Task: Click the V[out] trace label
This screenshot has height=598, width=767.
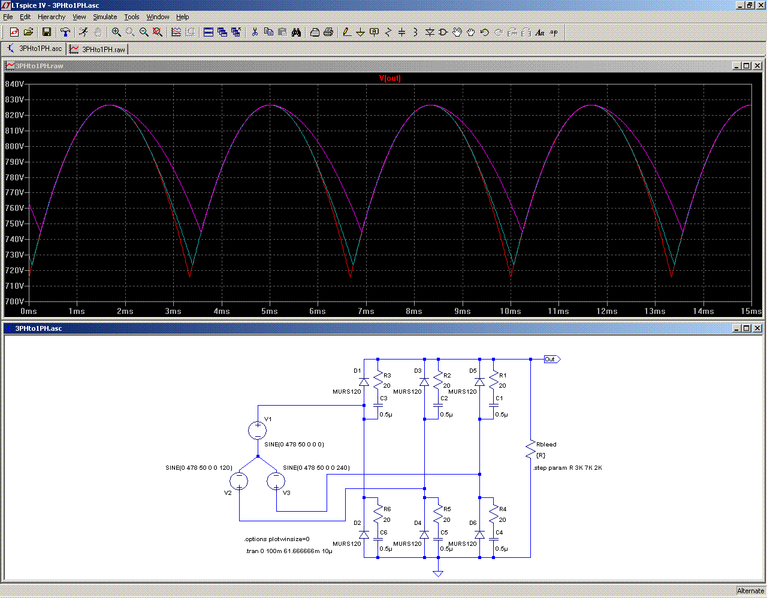Action: (x=389, y=78)
